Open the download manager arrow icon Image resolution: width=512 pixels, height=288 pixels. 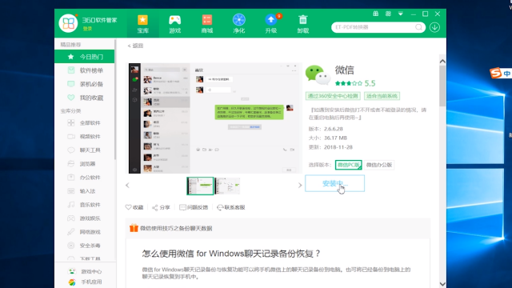[434, 27]
